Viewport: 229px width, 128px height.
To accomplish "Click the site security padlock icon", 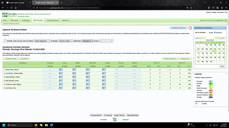I will pos(37,8).
